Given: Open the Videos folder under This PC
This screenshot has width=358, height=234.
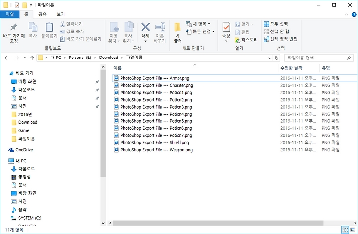Looking at the screenshot, I should 21,177.
